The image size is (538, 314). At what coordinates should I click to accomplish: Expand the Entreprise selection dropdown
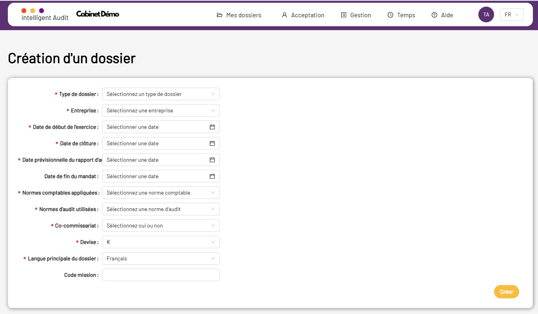click(x=160, y=110)
